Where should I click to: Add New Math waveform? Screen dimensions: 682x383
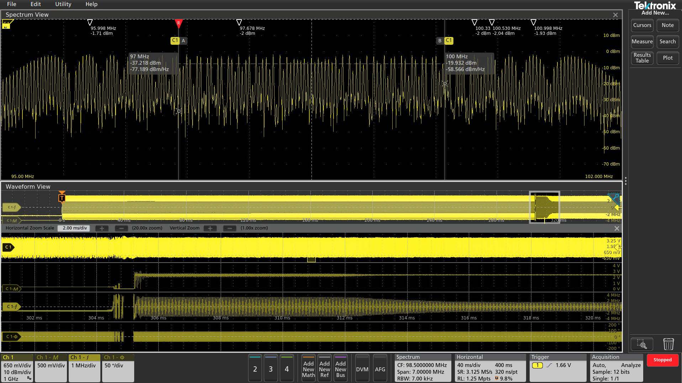(308, 368)
